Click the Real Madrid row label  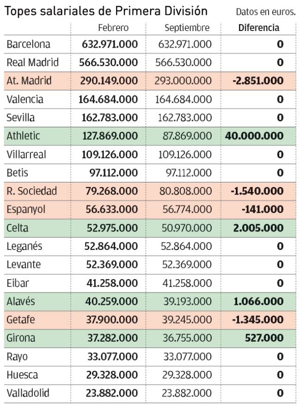[x=33, y=62]
